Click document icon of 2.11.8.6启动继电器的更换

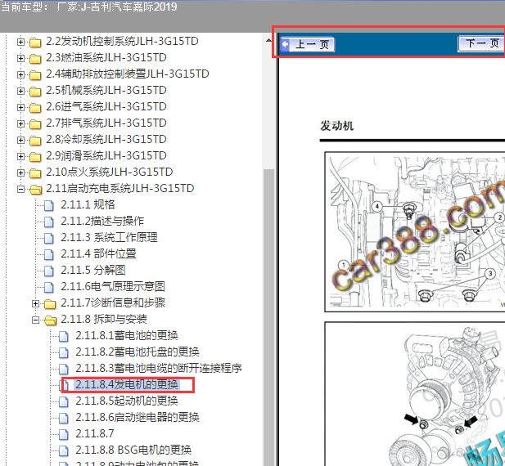[64, 418]
